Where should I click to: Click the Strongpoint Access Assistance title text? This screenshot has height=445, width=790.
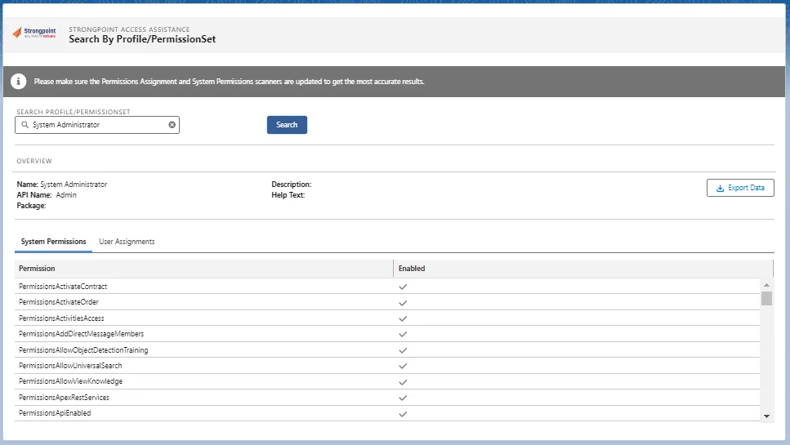[x=129, y=29]
